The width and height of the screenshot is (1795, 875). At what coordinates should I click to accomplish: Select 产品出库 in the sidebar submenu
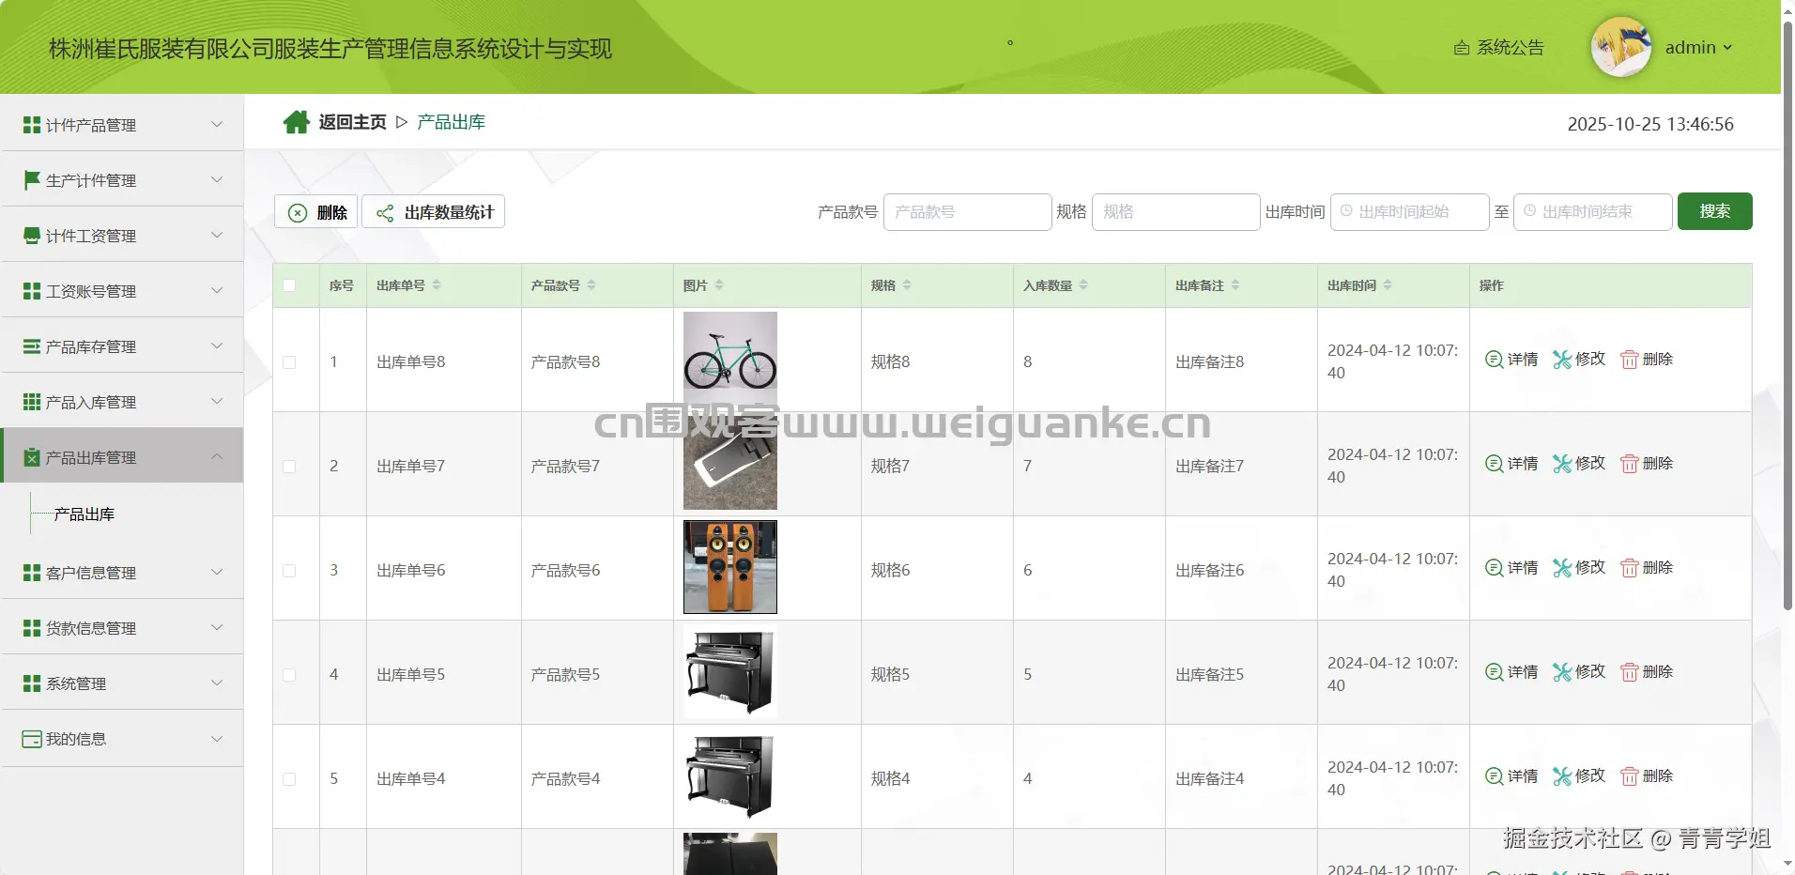pyautogui.click(x=83, y=514)
